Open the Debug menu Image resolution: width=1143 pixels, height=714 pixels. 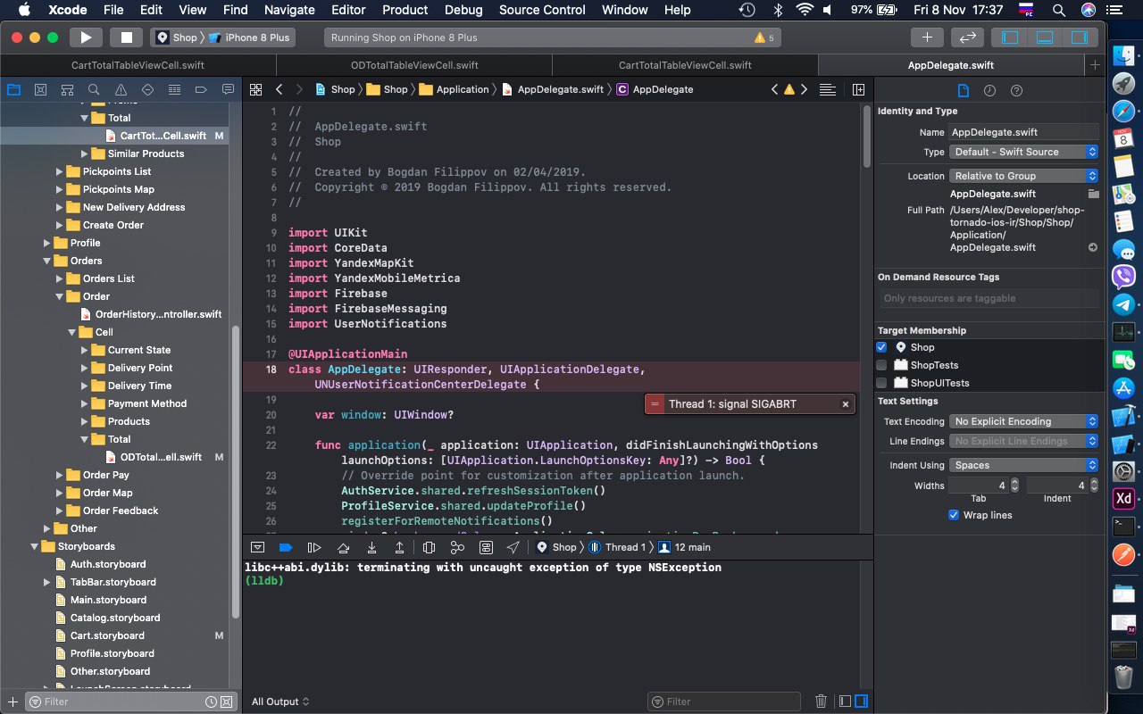coord(463,10)
